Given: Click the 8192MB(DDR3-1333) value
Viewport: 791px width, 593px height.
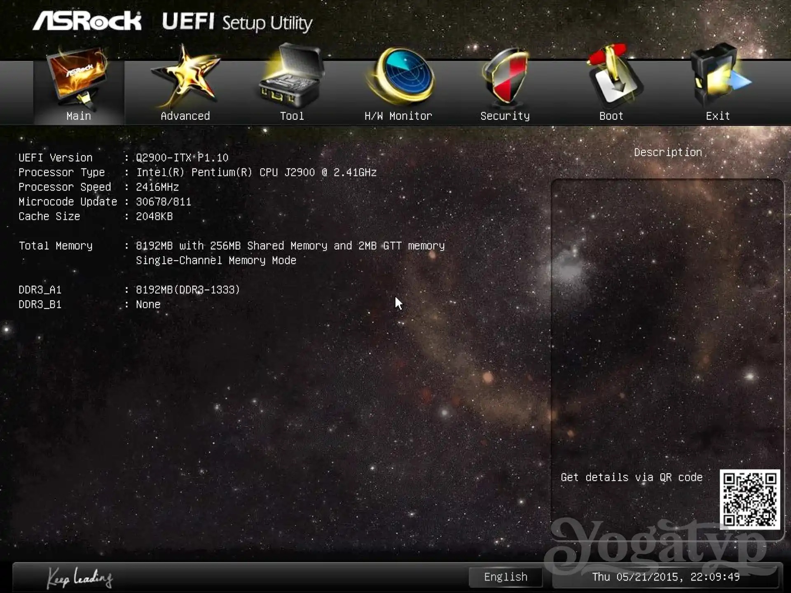Looking at the screenshot, I should tap(188, 290).
